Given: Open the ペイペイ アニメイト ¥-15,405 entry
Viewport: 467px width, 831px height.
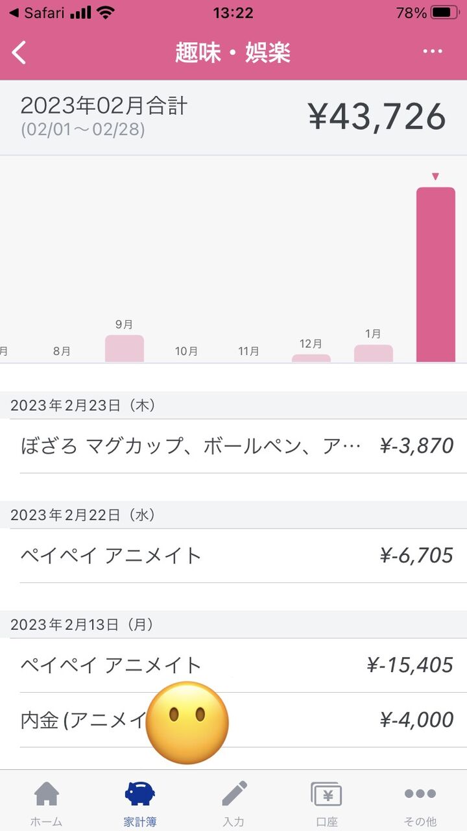Looking at the screenshot, I should (233, 665).
